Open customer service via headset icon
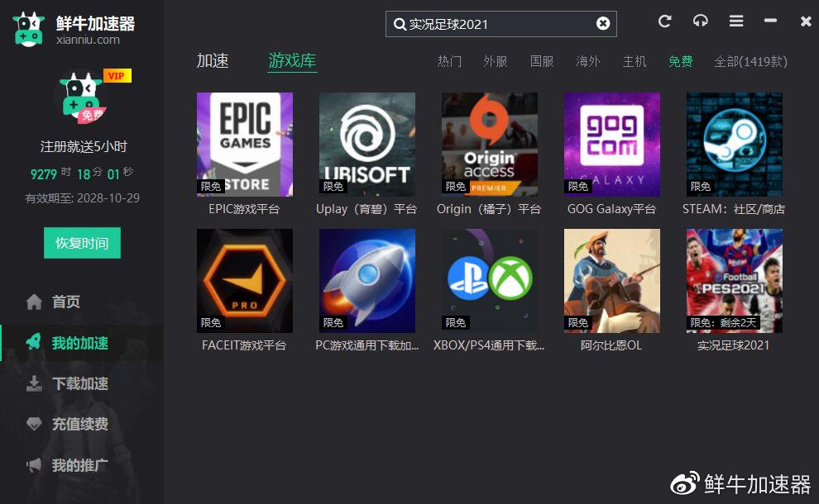The height and width of the screenshot is (504, 819). click(700, 22)
